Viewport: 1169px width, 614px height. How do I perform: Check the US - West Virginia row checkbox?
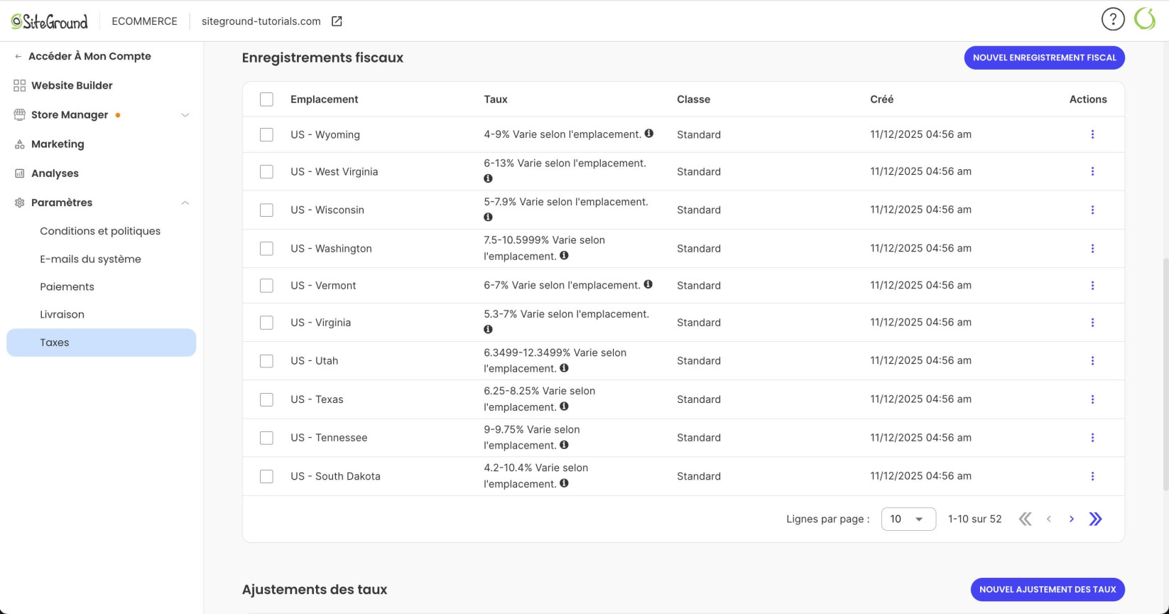[x=266, y=171]
